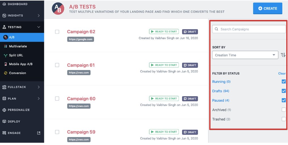Open the Engage external link icon
Viewport: 288px width, 145px height.
[39, 133]
